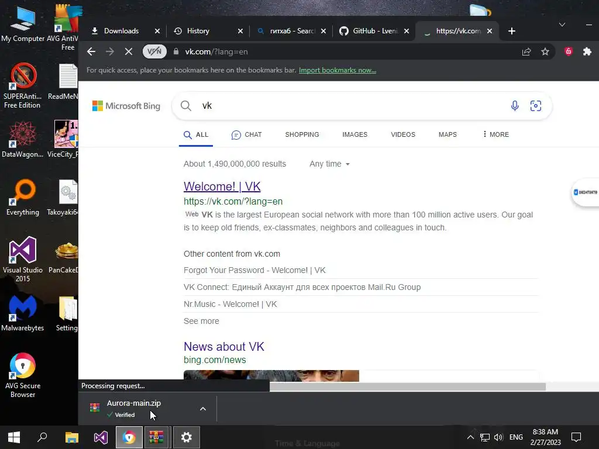Click the browser forward arrow
599x449 pixels.
tap(109, 51)
